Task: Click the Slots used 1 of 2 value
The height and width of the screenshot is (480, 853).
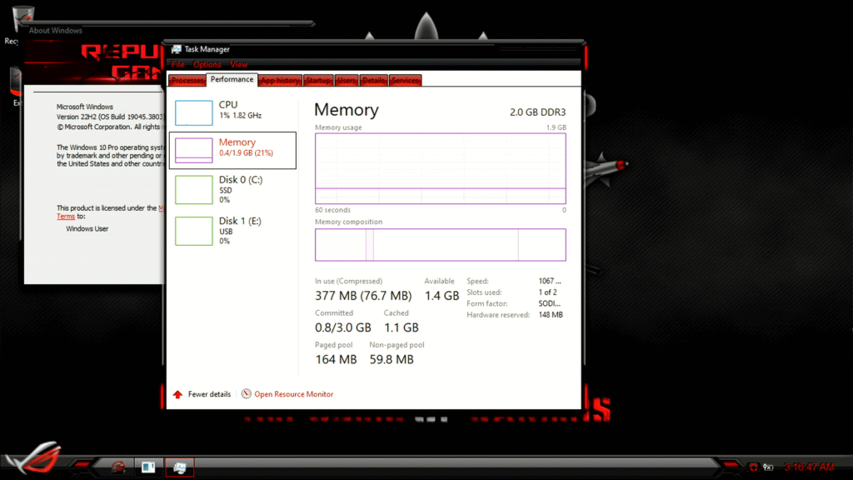Action: [547, 292]
